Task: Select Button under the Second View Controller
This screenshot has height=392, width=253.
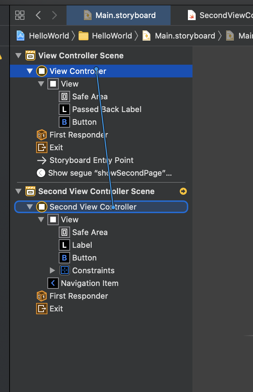Action: point(84,258)
